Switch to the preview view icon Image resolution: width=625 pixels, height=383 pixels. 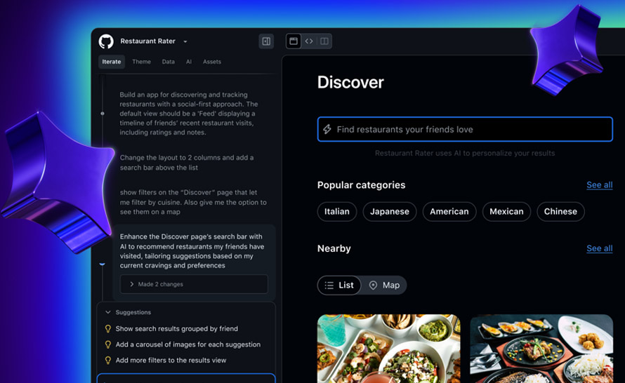tap(294, 41)
